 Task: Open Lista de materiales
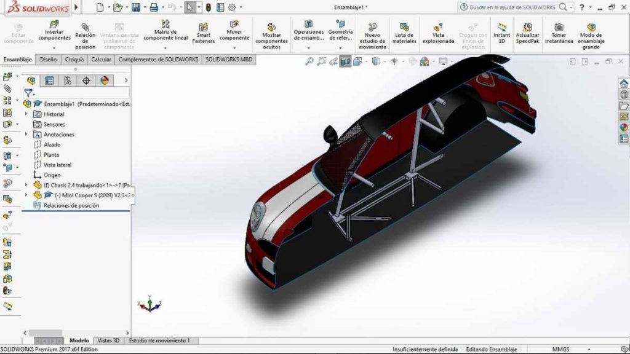pyautogui.click(x=404, y=33)
